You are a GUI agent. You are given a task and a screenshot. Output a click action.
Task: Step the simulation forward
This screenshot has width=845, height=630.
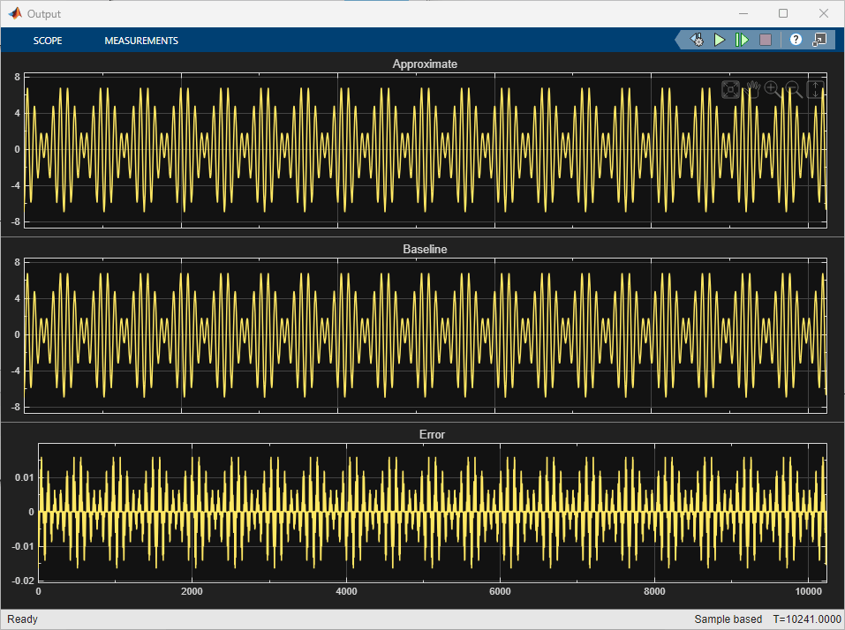click(742, 40)
